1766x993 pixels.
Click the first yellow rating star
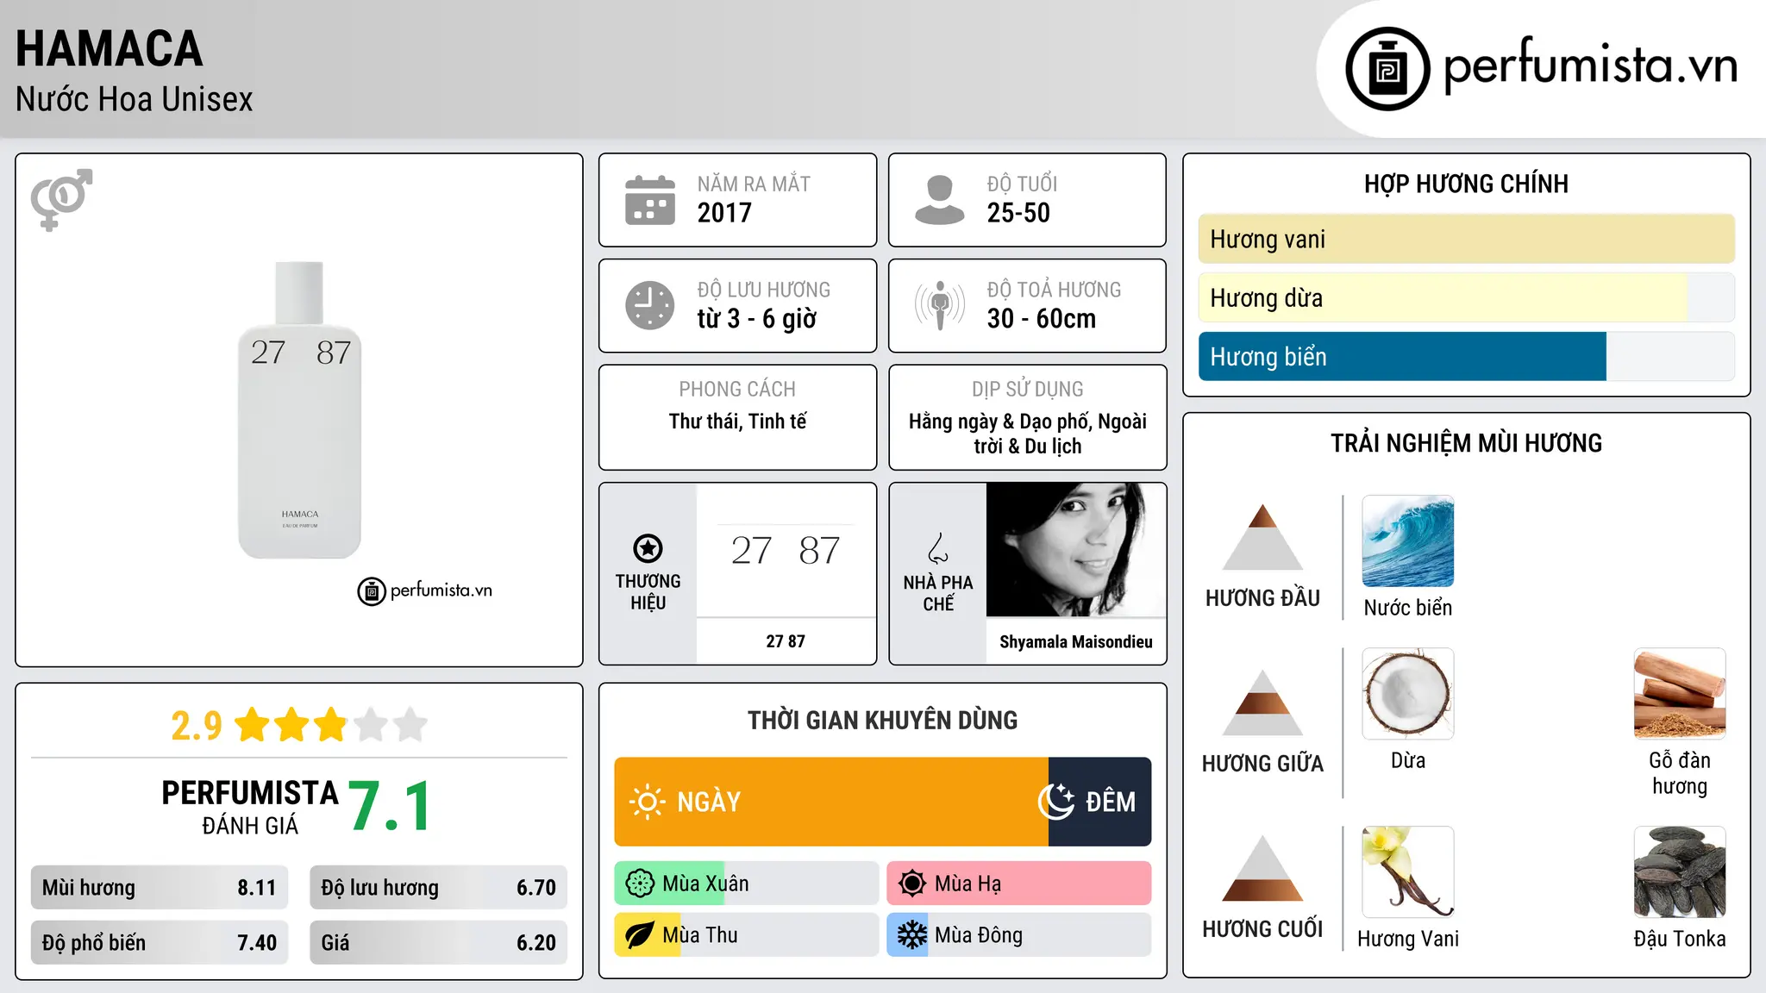click(253, 724)
